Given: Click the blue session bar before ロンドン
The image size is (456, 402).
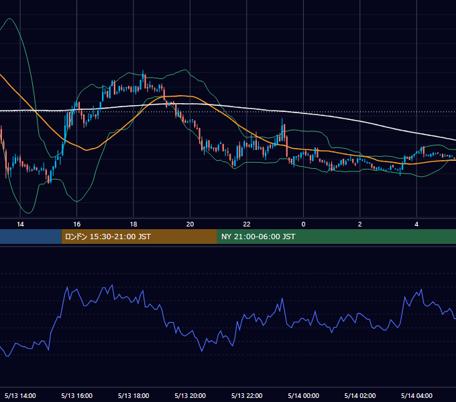Looking at the screenshot, I should click(31, 237).
